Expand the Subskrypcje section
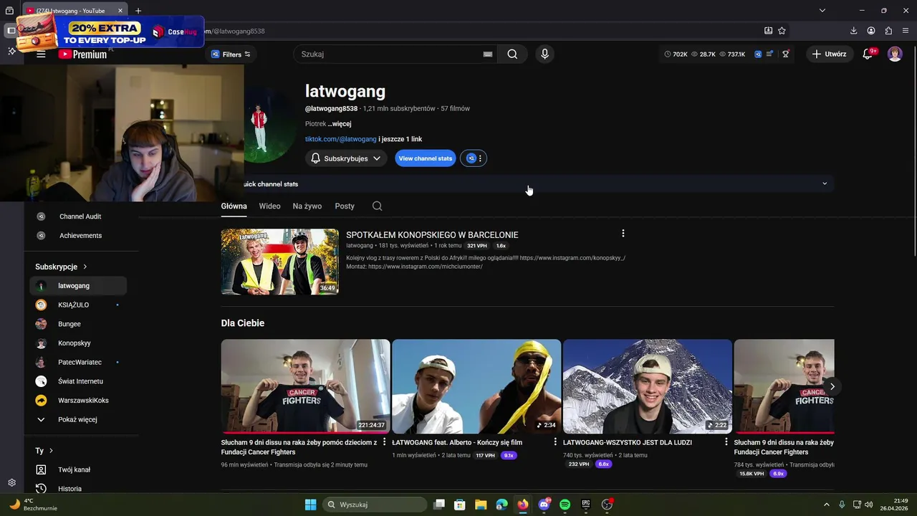 62,267
